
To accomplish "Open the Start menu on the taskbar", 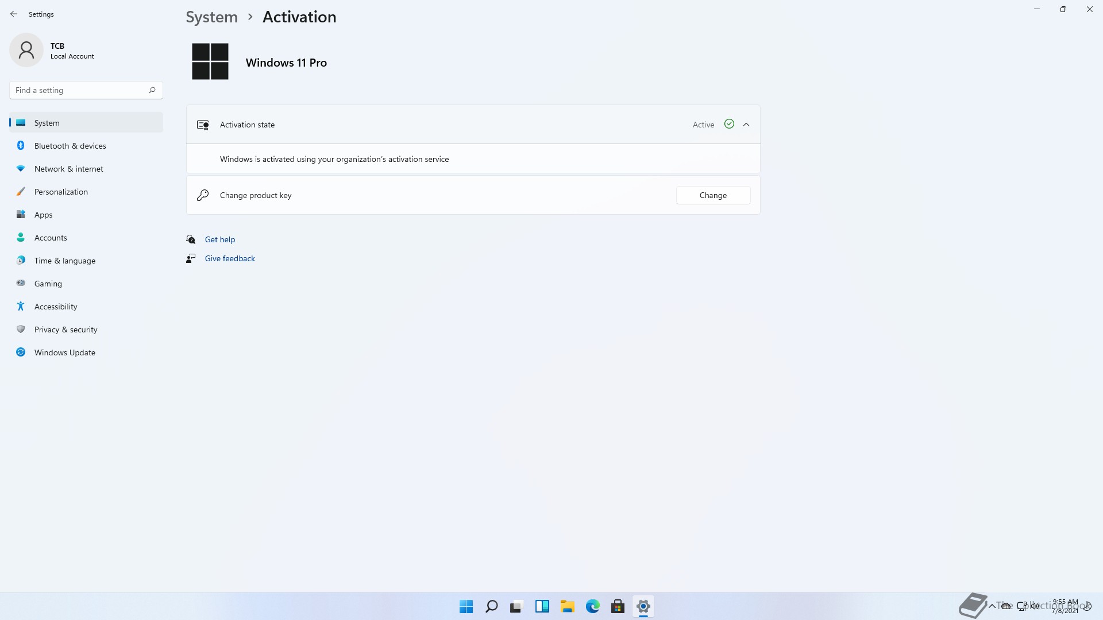I will 466,606.
